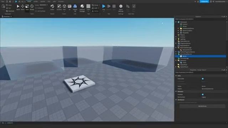Toggle the Join Surfaces checkbox
Screen dimensions: 228x128
[x=36, y=11]
